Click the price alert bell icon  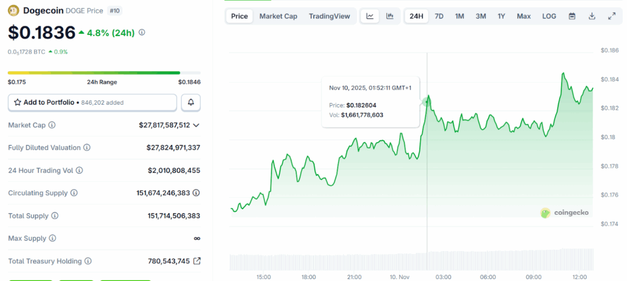click(191, 102)
